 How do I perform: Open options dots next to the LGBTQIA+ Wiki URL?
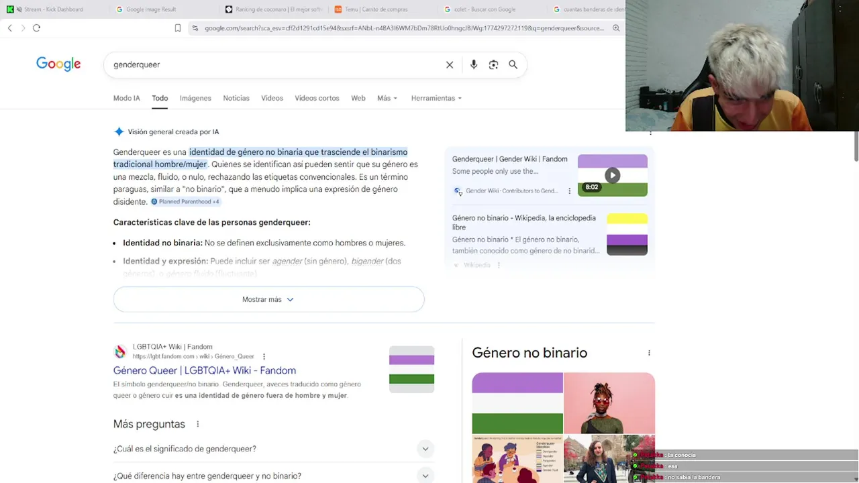(x=264, y=357)
